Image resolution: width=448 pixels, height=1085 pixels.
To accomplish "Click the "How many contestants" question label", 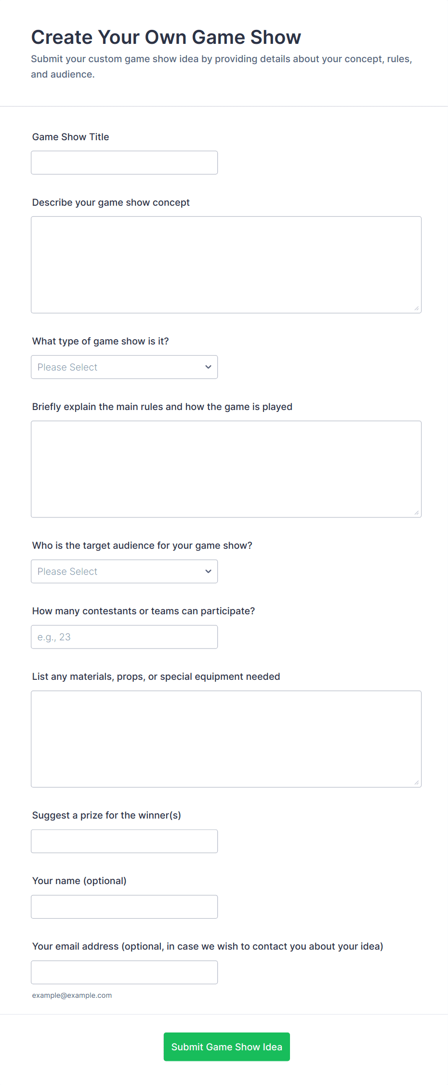I will (x=144, y=611).
